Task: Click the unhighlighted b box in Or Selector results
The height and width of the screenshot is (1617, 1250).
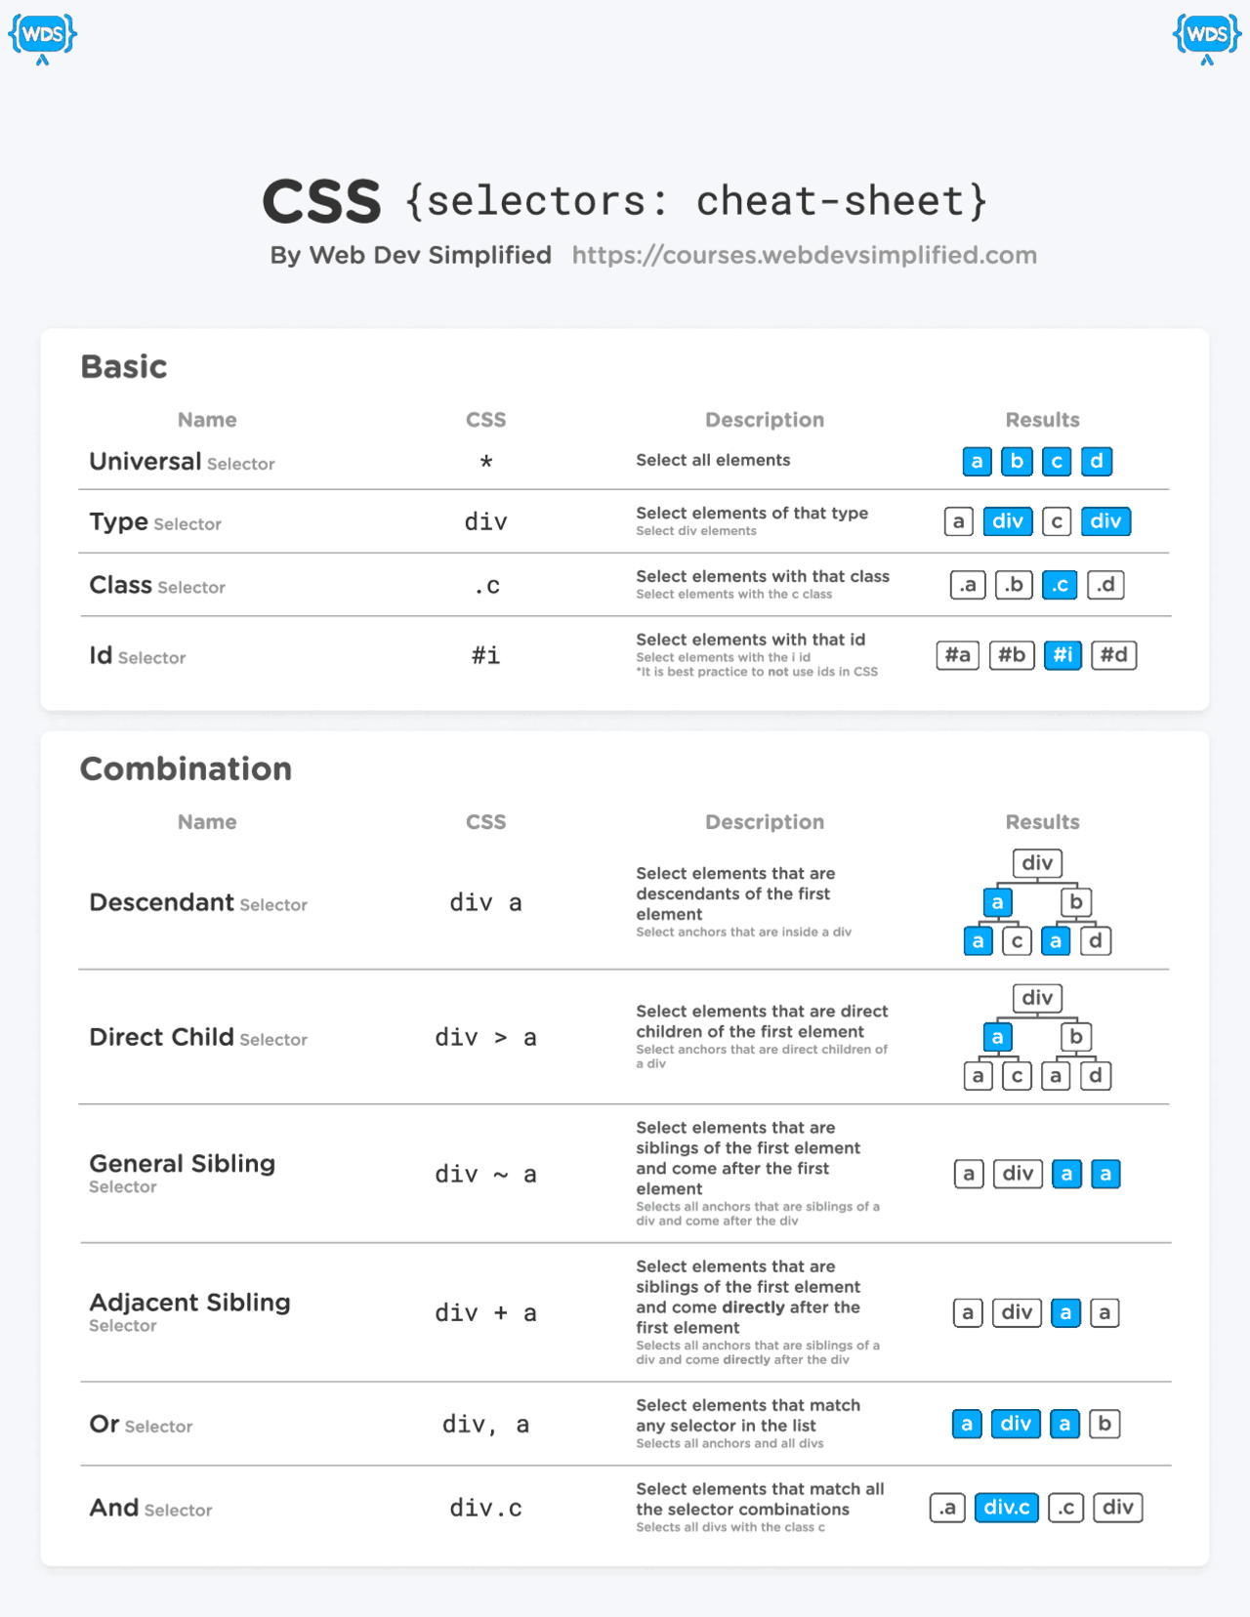Action: (1104, 1424)
